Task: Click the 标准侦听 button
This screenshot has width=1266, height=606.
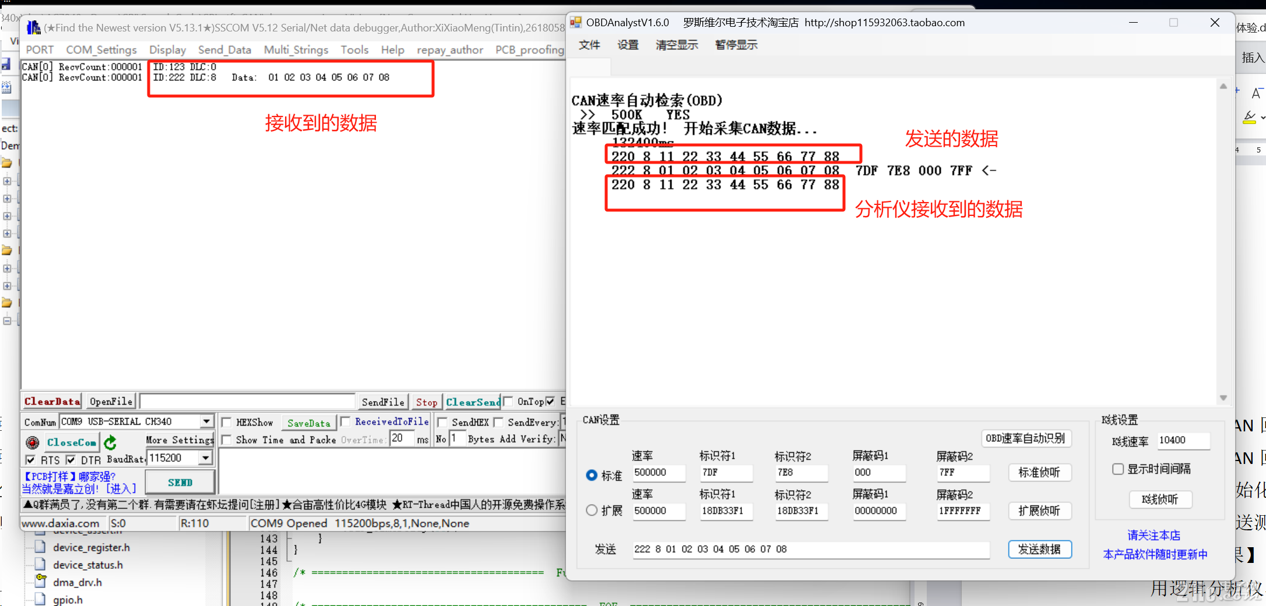Action: point(1039,472)
